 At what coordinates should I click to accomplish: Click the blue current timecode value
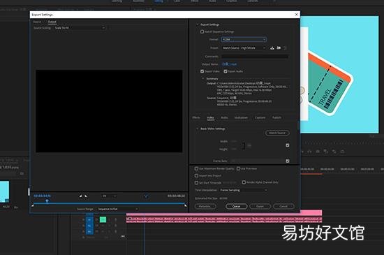[42, 196]
